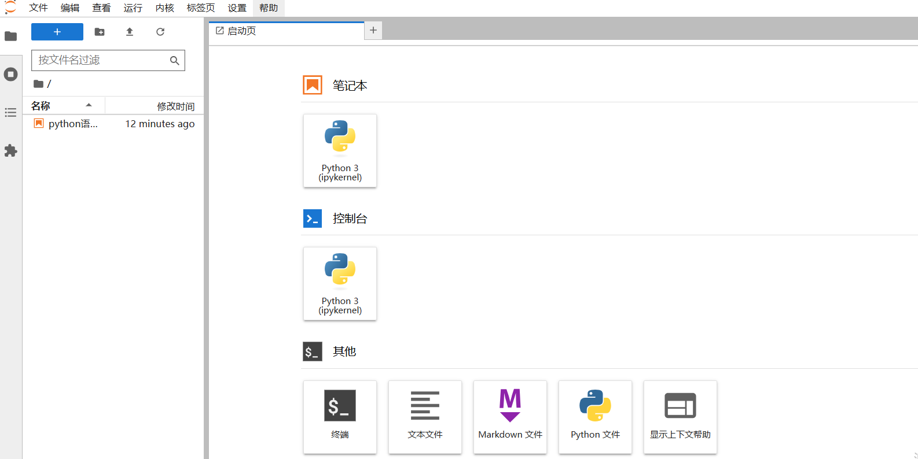This screenshot has height=459, width=918.
Task: Open the extension manager puzzle icon
Action: pos(10,151)
